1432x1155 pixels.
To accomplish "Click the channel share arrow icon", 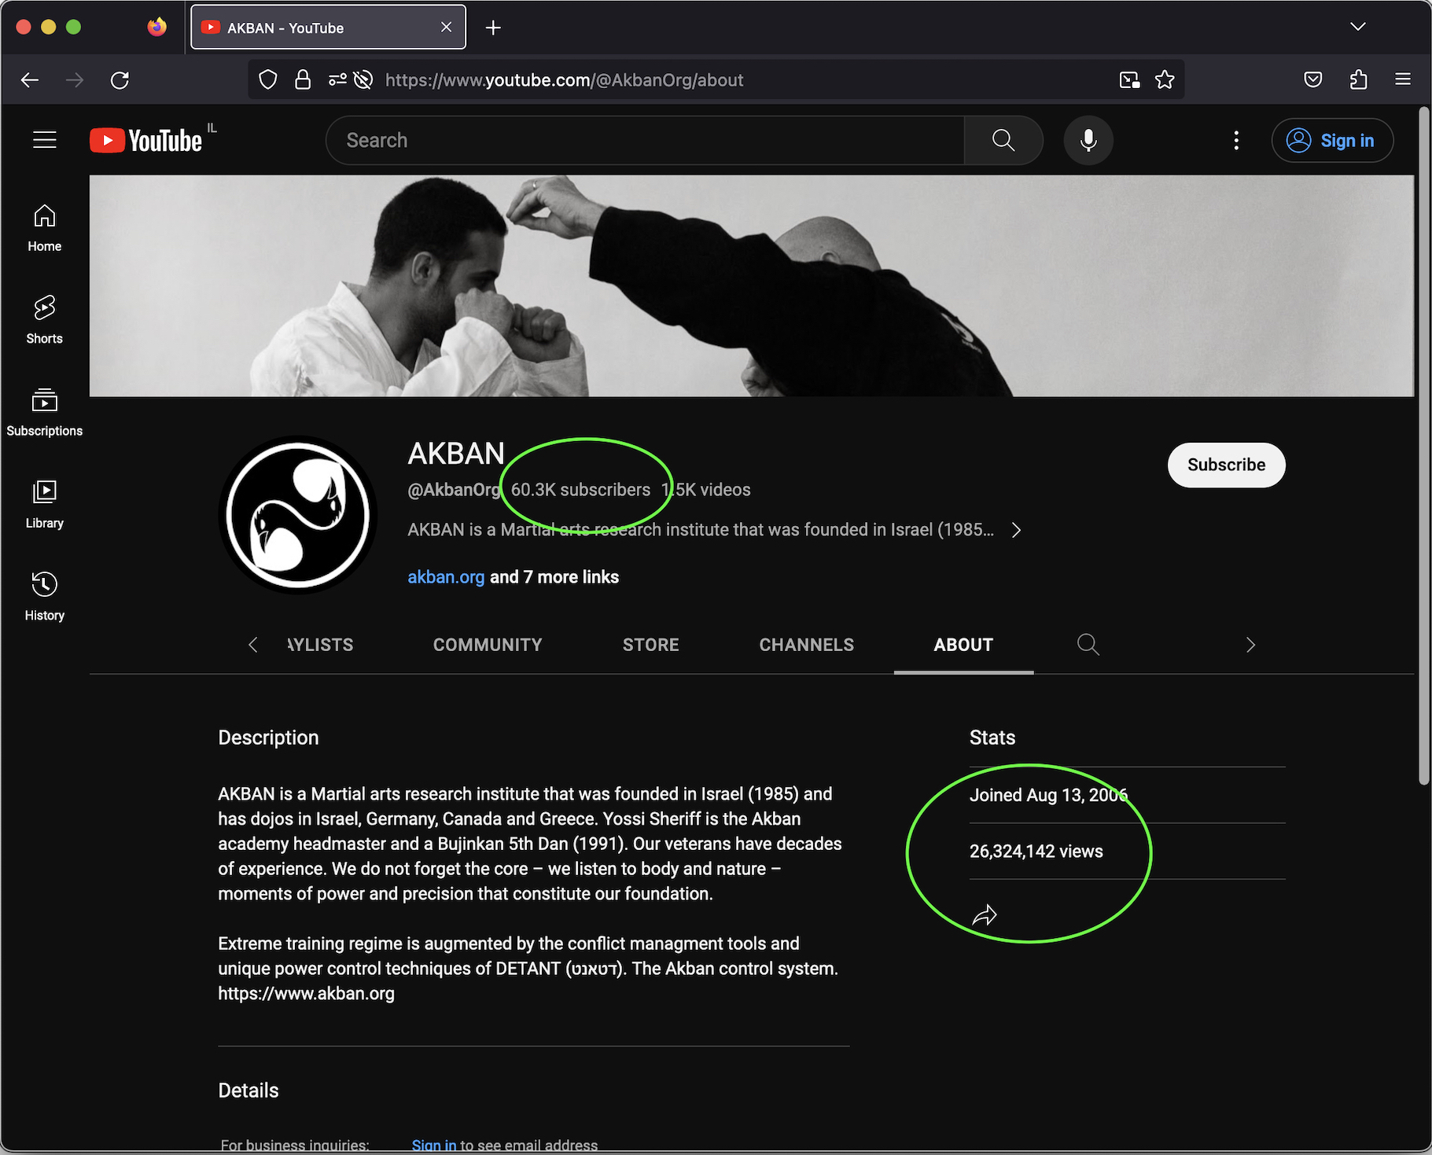I will point(985,915).
